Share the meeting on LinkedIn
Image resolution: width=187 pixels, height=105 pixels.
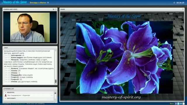181,104
